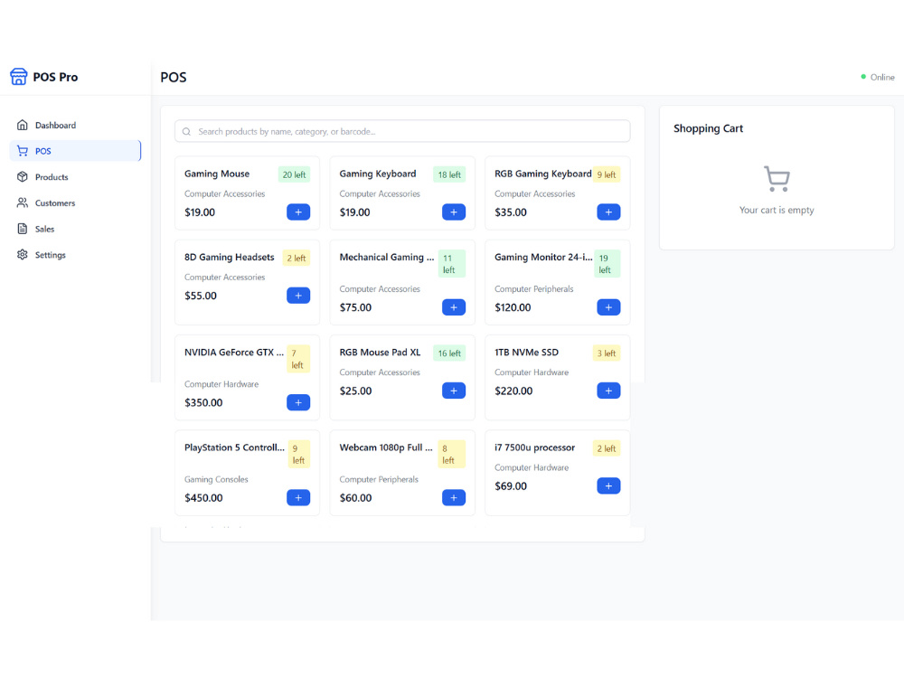The image size is (904, 678).
Task: Add Gaming Monitor 24-inch to cart
Action: 608,307
